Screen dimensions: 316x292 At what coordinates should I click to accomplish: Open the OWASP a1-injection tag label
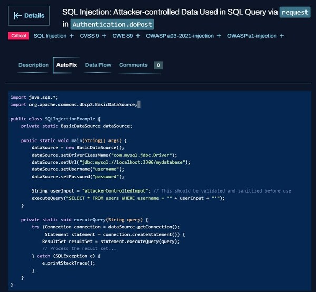click(x=251, y=36)
